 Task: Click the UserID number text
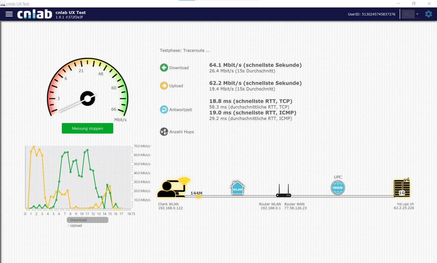pyautogui.click(x=378, y=14)
